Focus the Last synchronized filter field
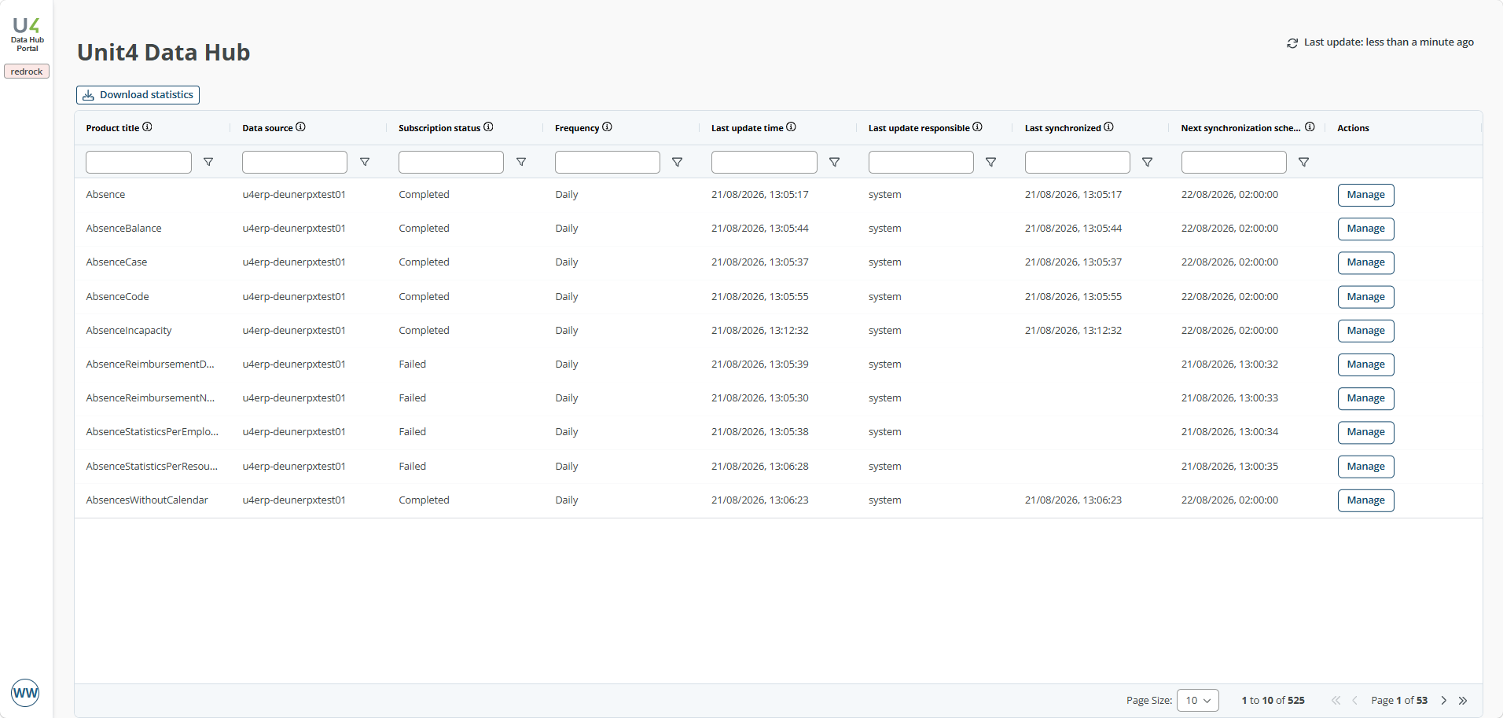The image size is (1503, 718). 1078,162
